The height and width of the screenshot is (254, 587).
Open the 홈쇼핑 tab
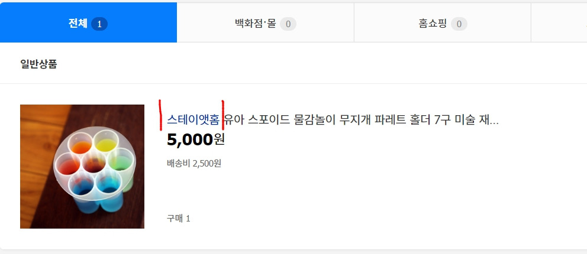coord(443,24)
